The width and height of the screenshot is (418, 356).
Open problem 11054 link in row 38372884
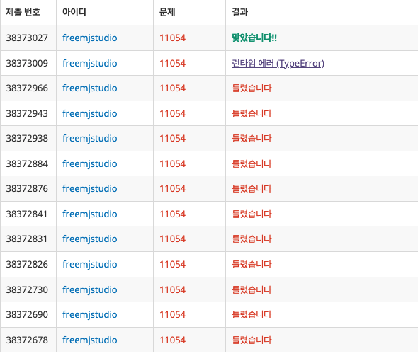(172, 163)
